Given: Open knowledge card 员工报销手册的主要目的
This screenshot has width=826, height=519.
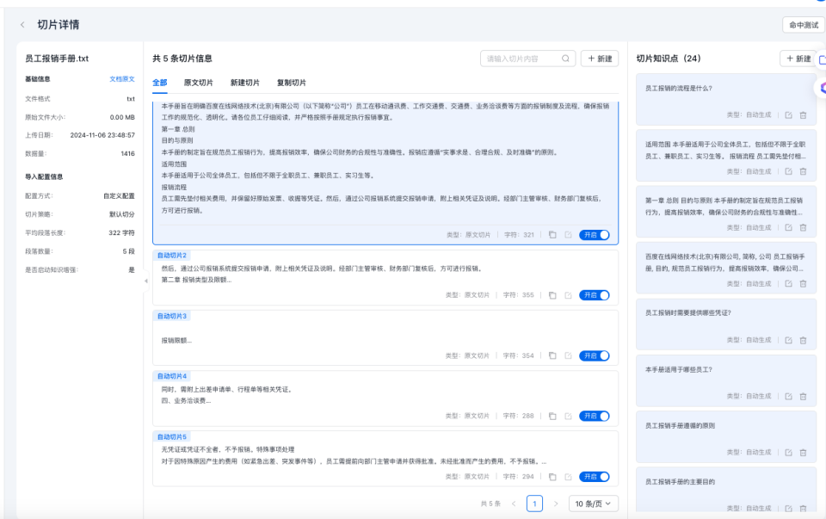Looking at the screenshot, I should point(726,489).
